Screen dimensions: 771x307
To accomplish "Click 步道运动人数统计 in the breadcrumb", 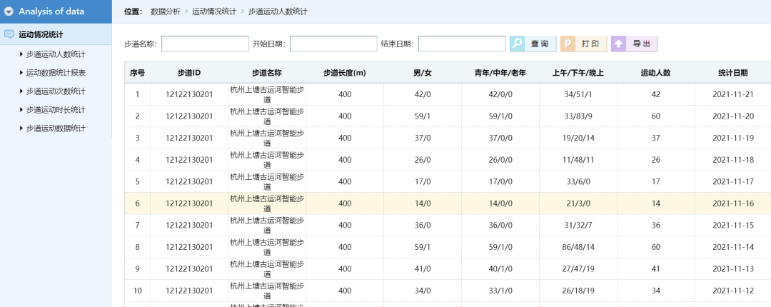I will click(278, 11).
